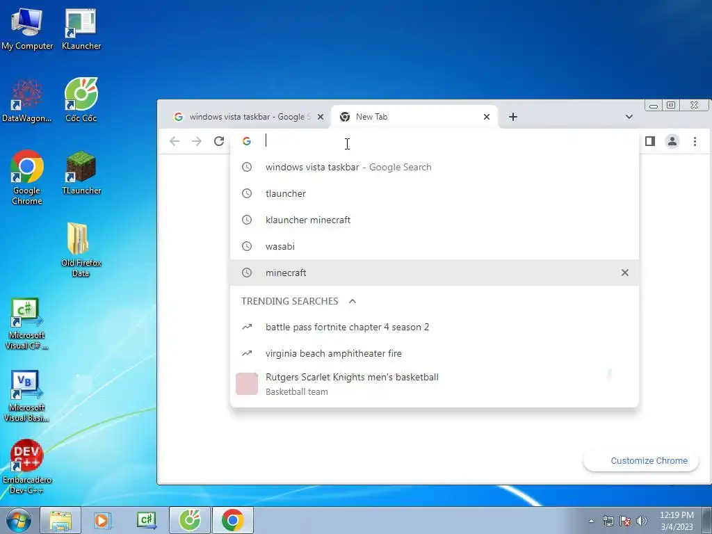
Task: Close the windows vista taskbar tab
Action: coord(321,117)
